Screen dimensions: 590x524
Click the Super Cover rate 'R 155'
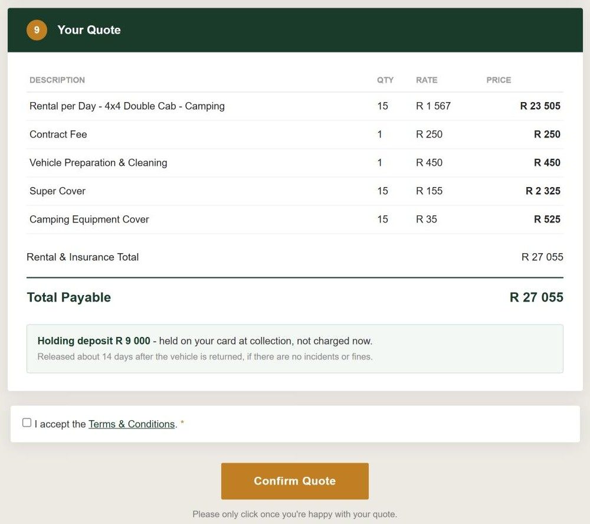[x=429, y=191]
